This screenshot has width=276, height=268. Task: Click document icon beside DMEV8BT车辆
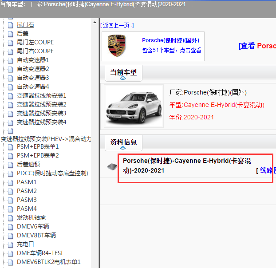pos(11,236)
